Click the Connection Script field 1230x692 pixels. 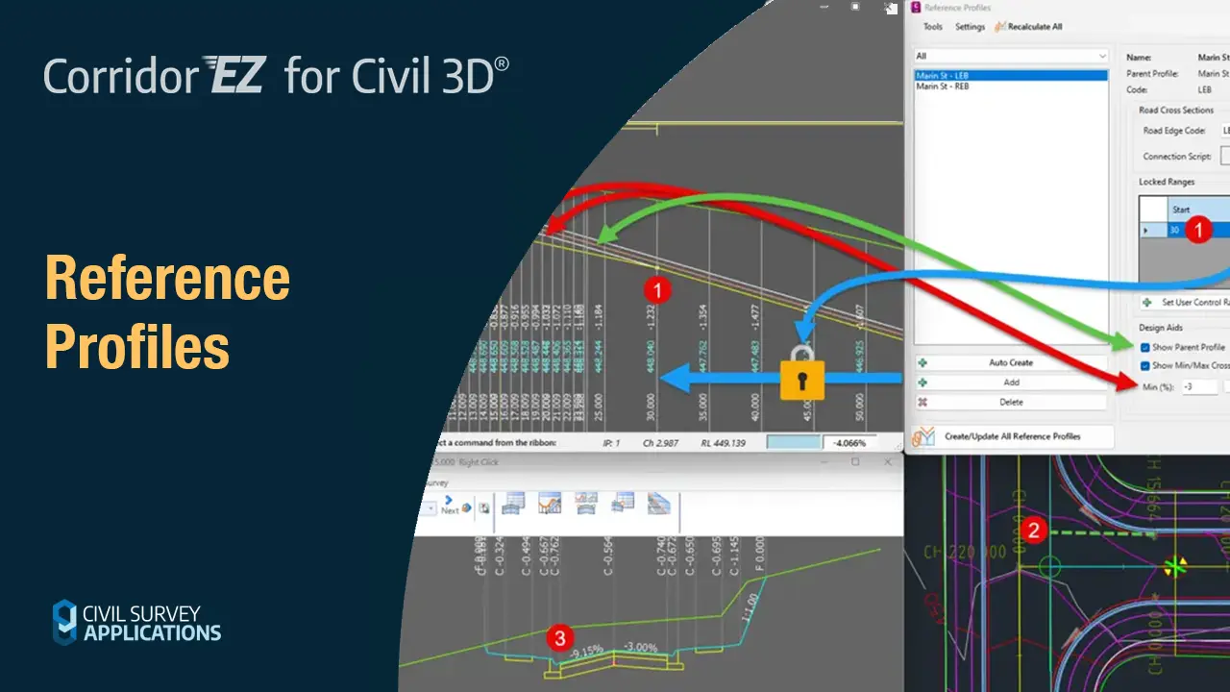tap(1225, 157)
